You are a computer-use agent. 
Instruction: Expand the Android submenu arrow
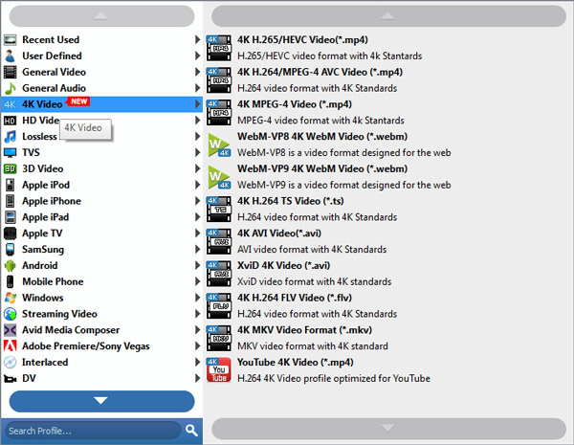[x=197, y=265]
